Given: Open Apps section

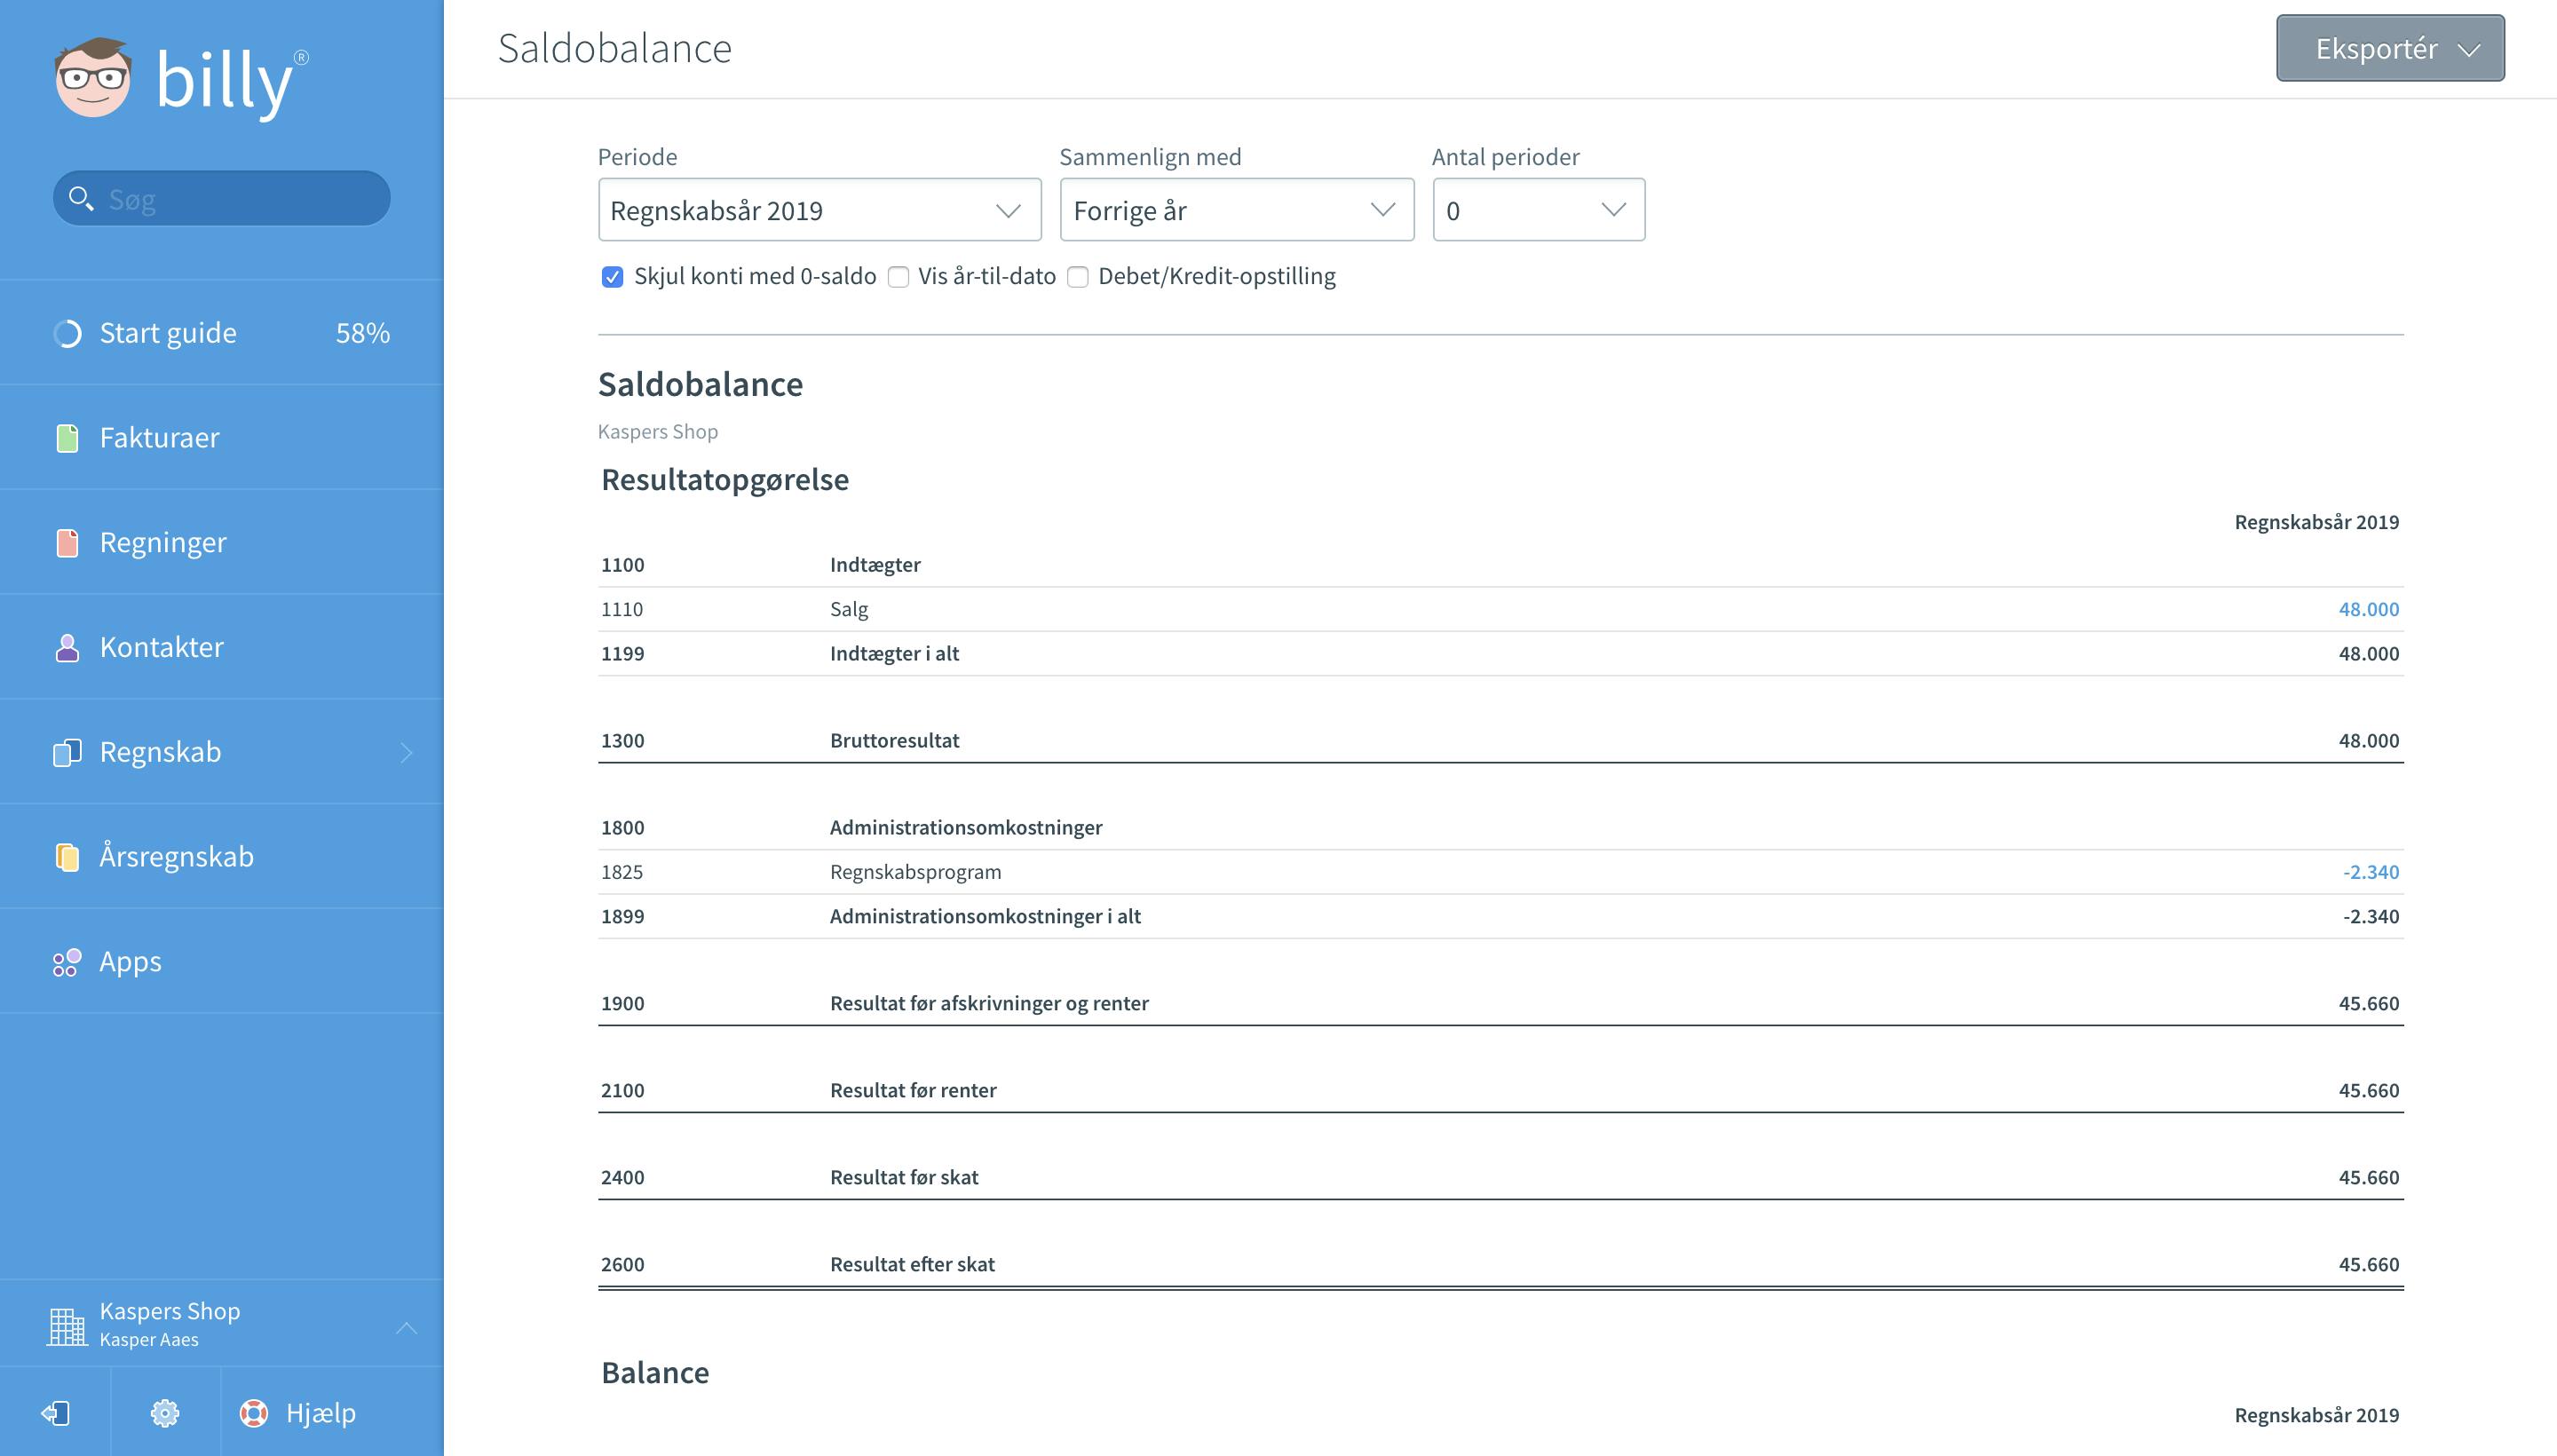Looking at the screenshot, I should tap(222, 962).
